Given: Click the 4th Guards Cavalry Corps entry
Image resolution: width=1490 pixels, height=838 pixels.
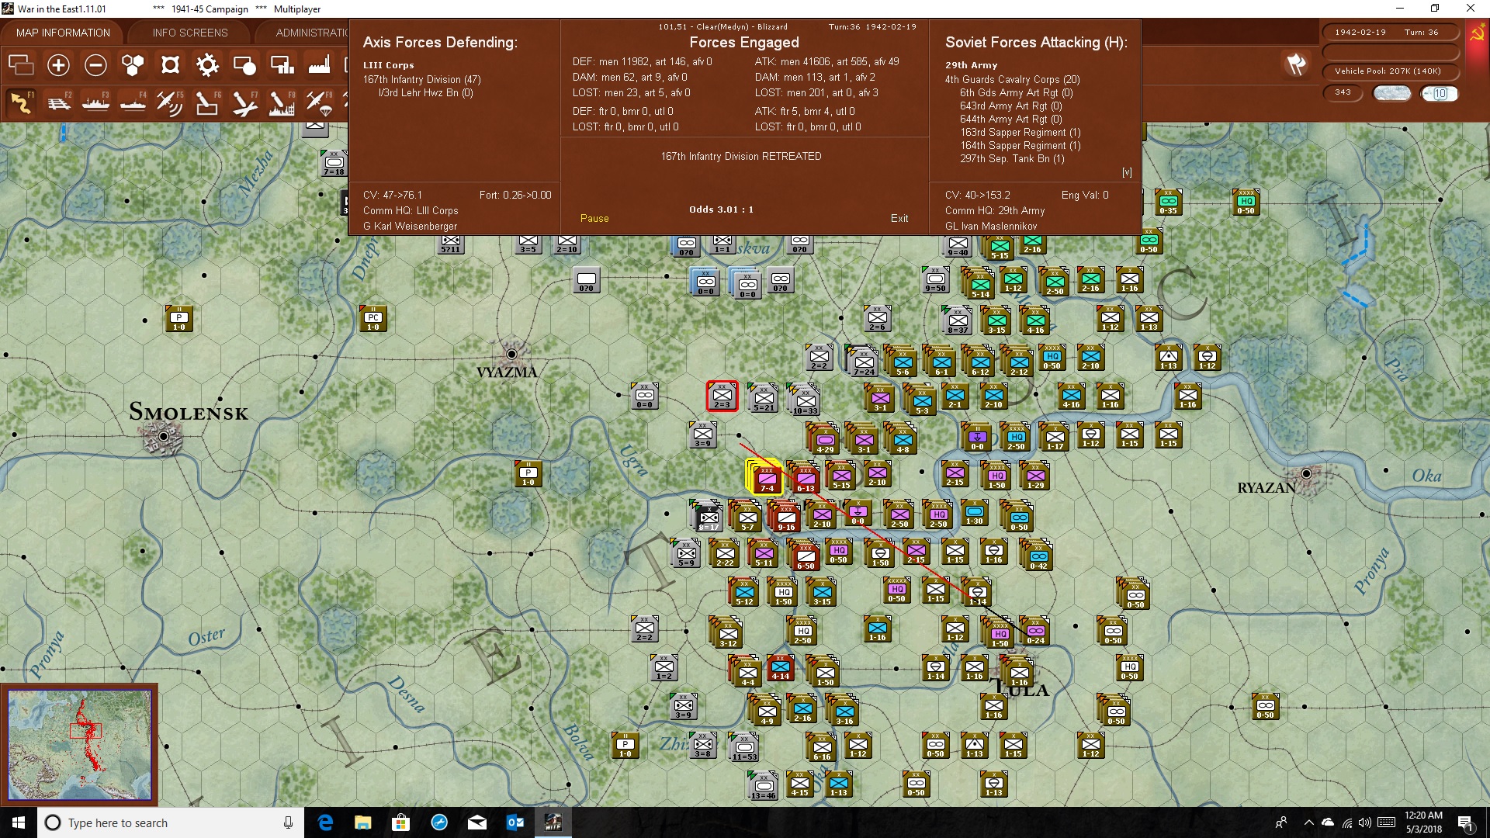Looking at the screenshot, I should tap(1012, 79).
